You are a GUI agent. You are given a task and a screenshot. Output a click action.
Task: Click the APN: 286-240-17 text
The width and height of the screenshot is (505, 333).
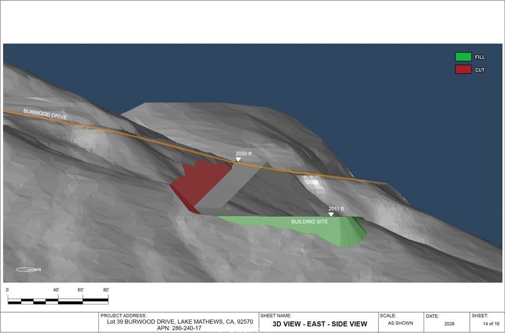179,328
